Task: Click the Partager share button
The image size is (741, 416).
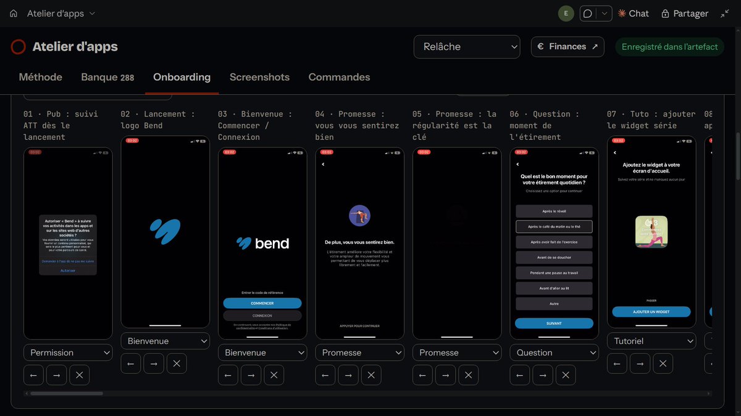Action: (x=685, y=14)
